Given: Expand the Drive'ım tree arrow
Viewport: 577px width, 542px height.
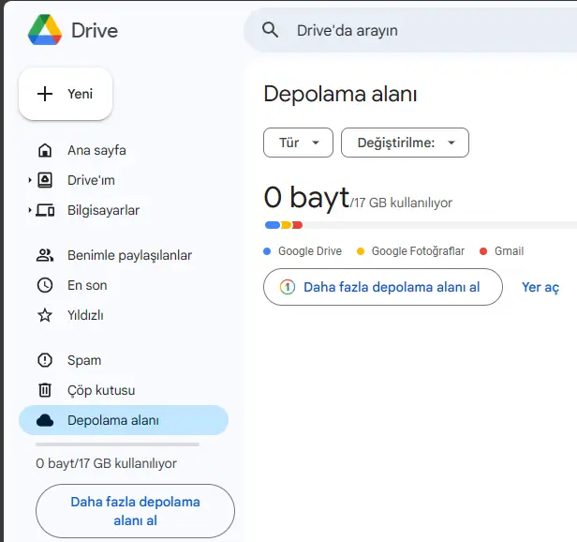Looking at the screenshot, I should click(x=30, y=180).
